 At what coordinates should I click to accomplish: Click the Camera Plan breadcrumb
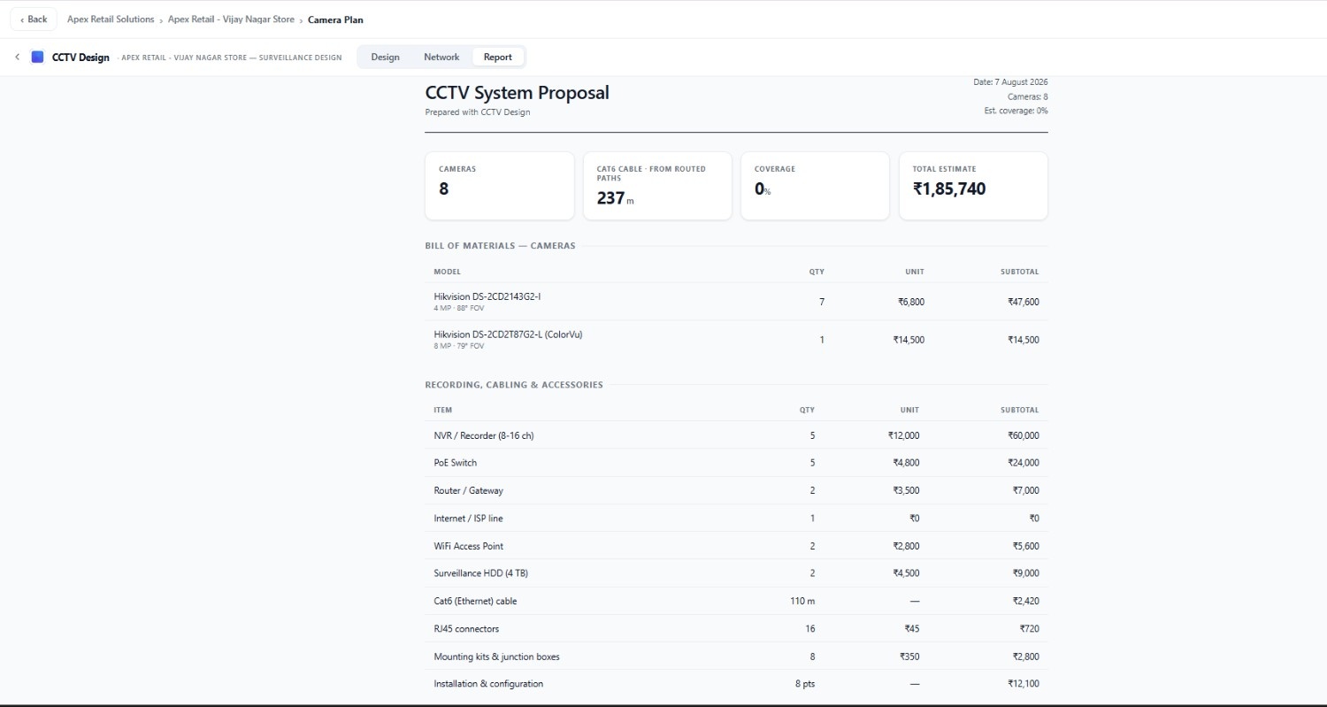click(x=335, y=19)
